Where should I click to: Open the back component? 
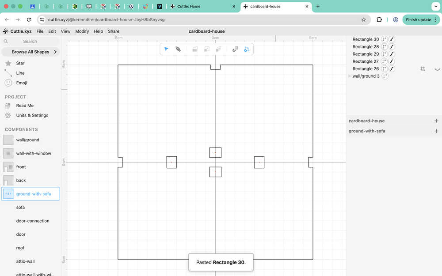30,180
